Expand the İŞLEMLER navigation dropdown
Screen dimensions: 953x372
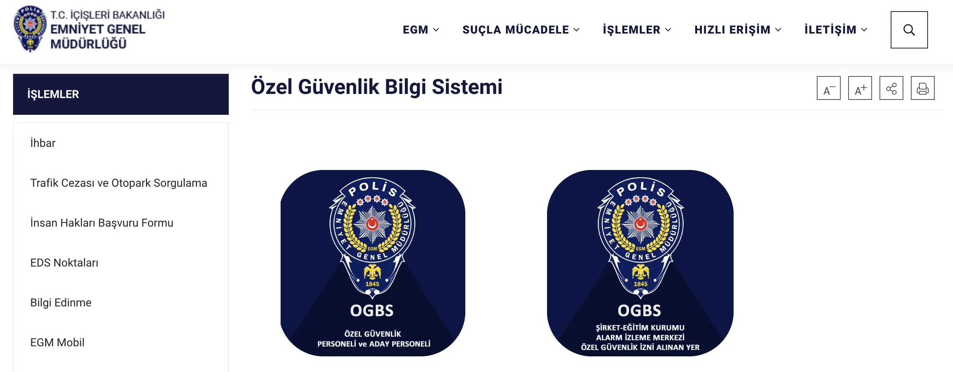(x=637, y=30)
